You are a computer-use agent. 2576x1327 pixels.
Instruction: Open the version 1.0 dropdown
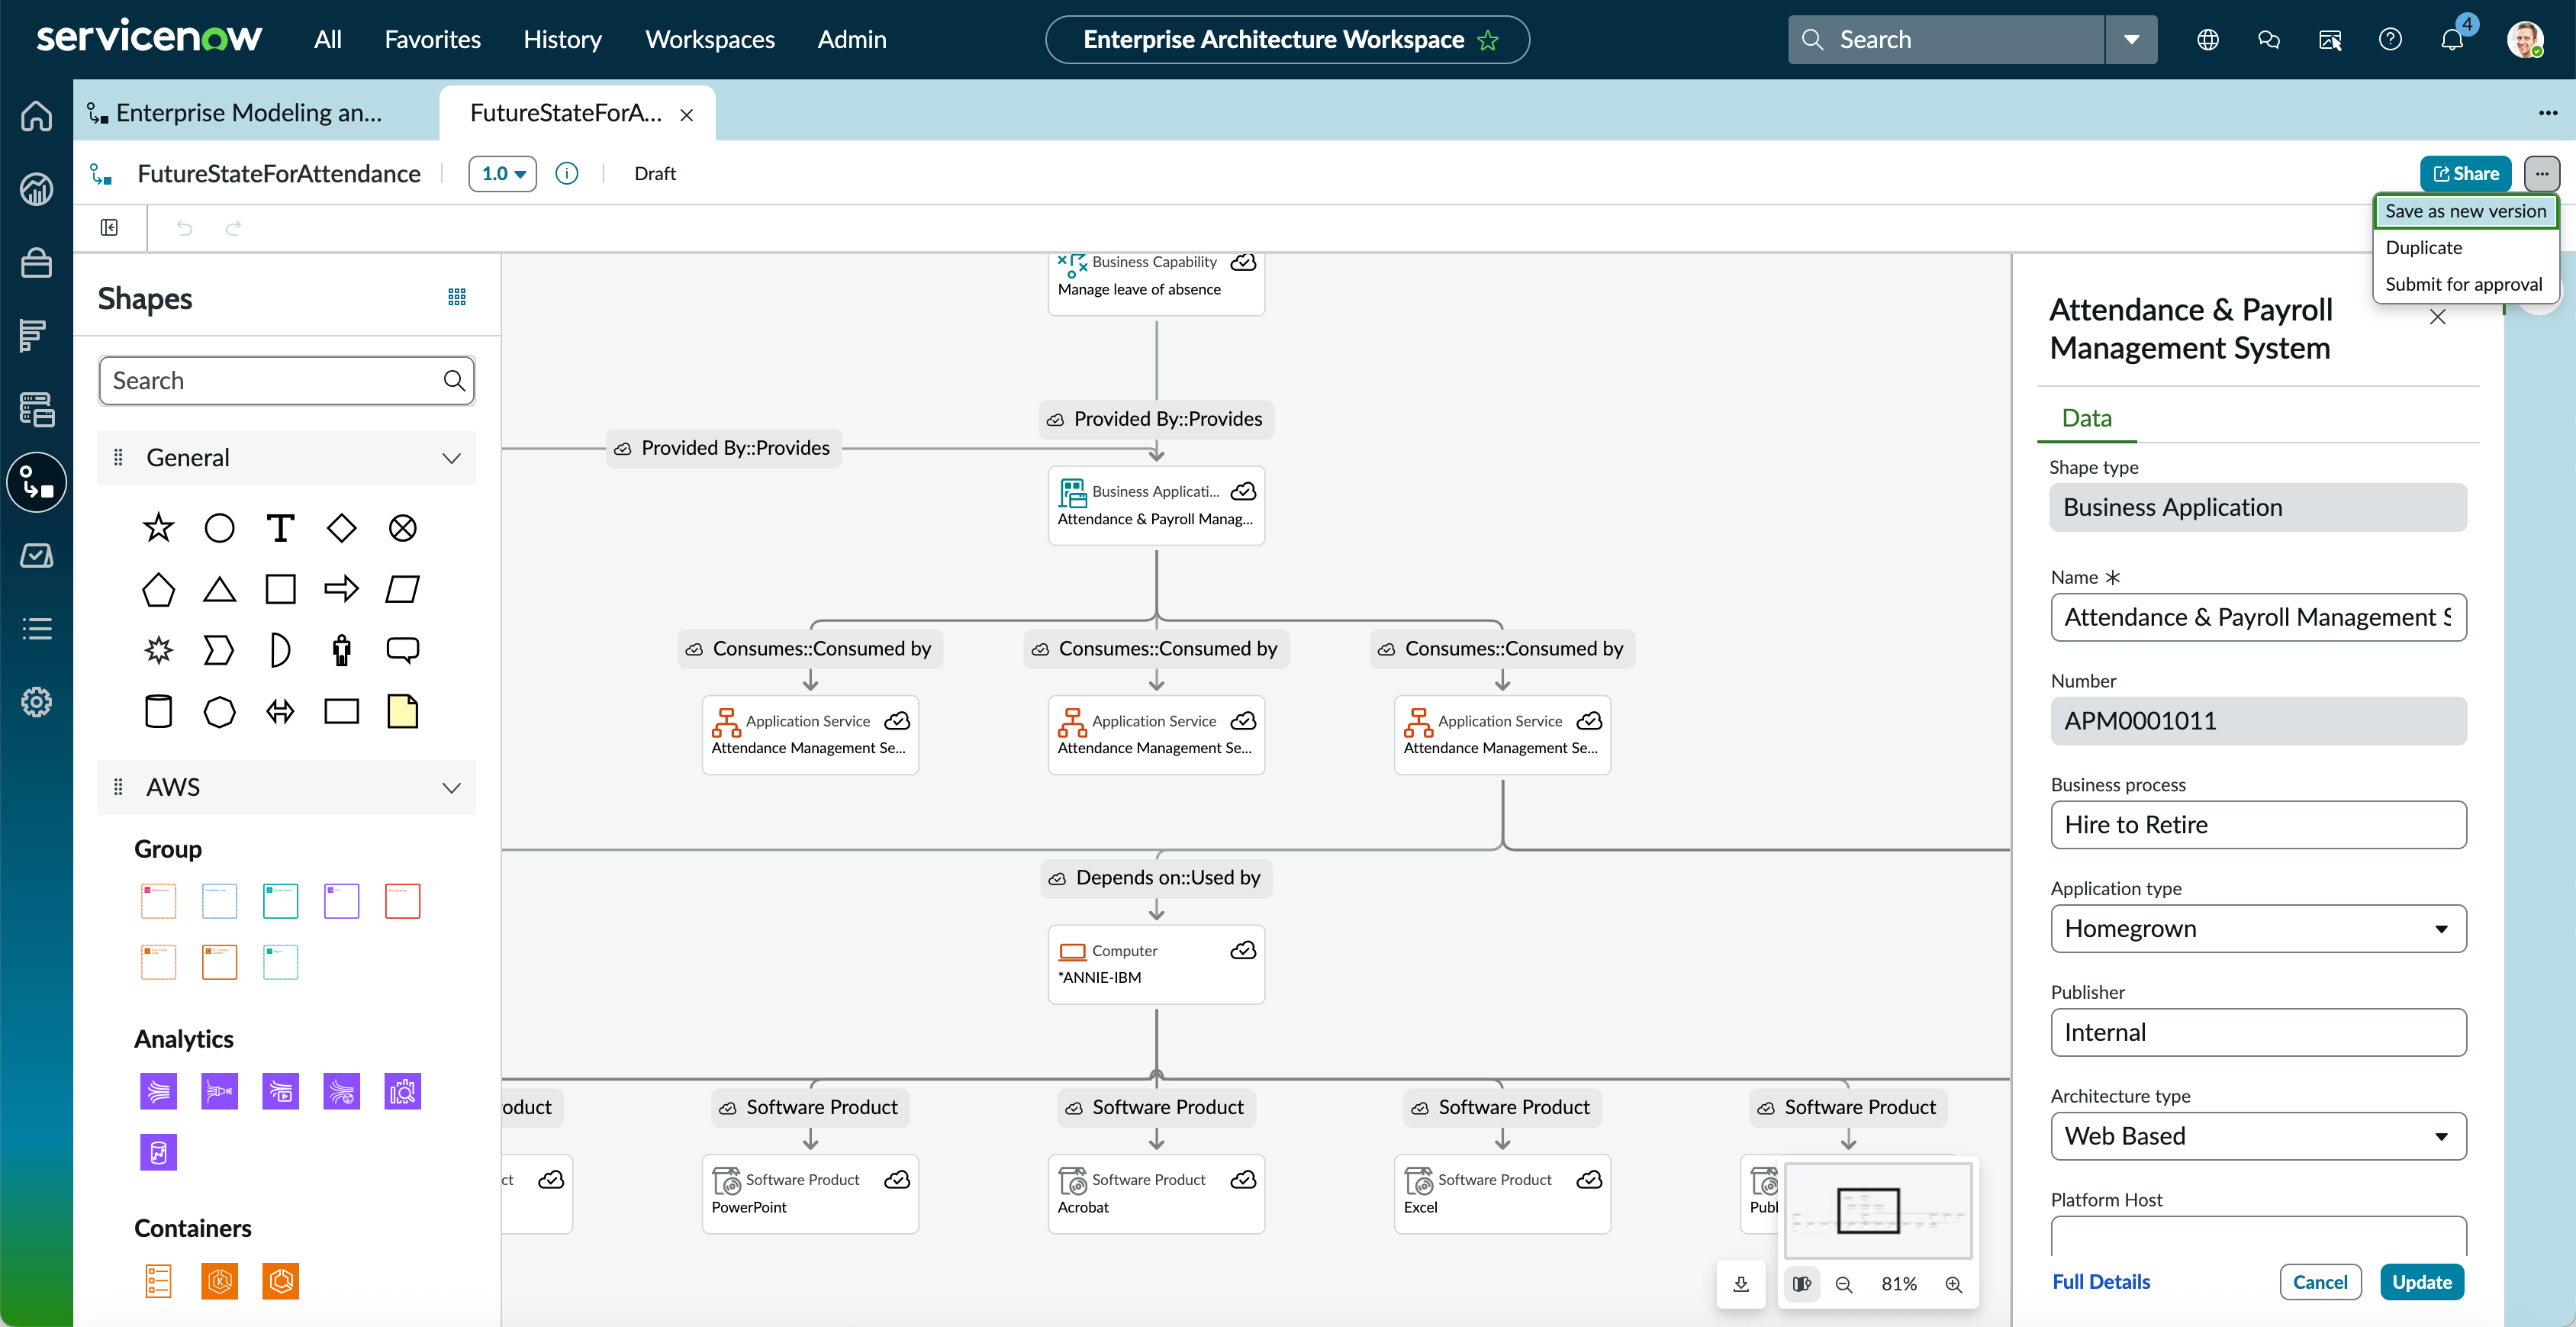click(x=503, y=174)
